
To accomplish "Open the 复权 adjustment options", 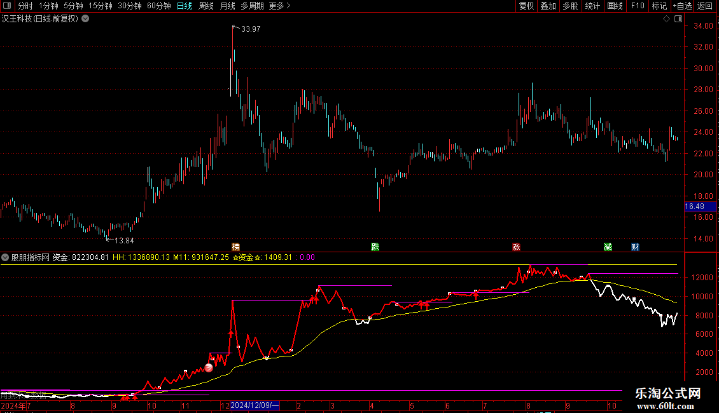I will [x=526, y=6].
